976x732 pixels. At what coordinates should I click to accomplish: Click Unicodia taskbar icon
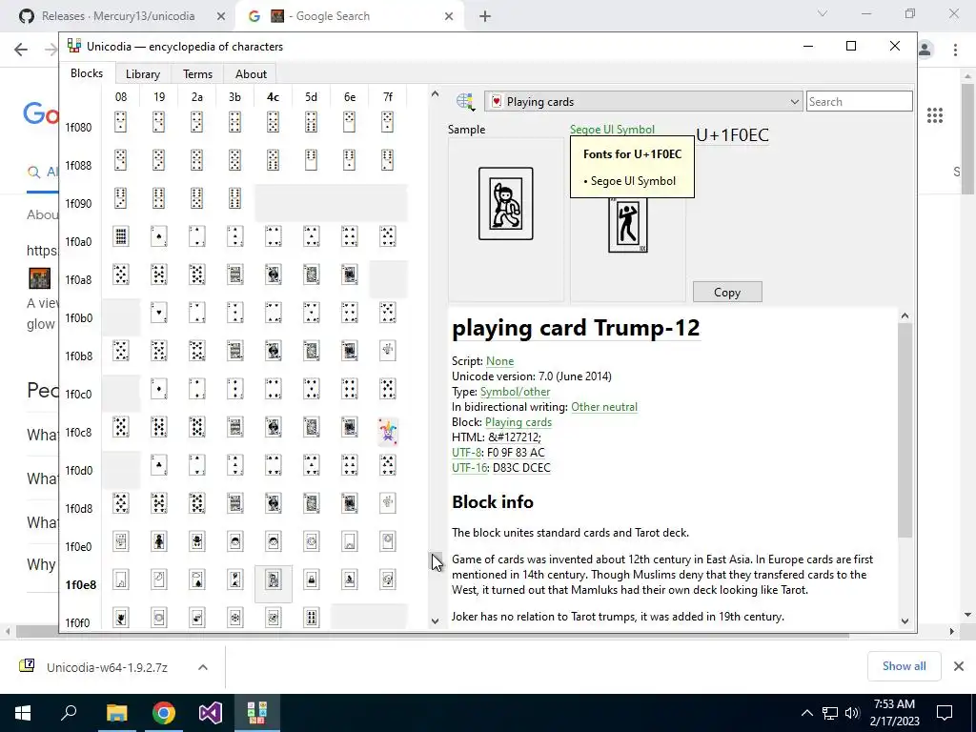(257, 713)
